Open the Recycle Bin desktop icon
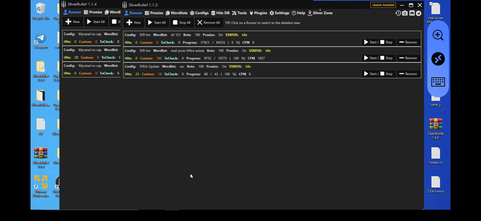The image size is (481, 221). [x=41, y=12]
